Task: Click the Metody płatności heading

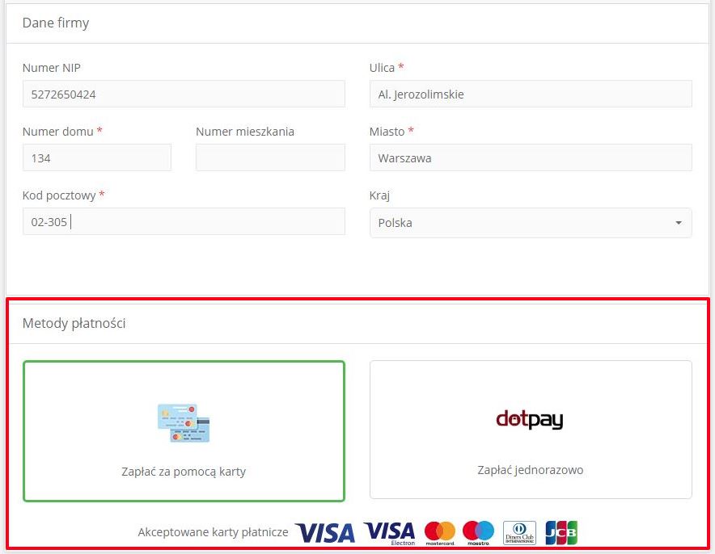Action: pos(74,323)
